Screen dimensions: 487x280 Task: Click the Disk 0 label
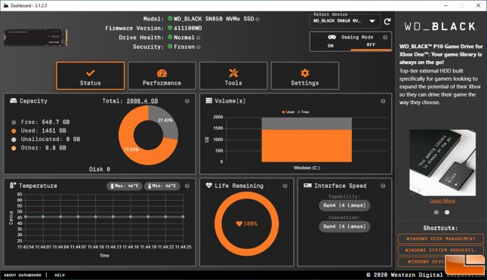pos(100,170)
